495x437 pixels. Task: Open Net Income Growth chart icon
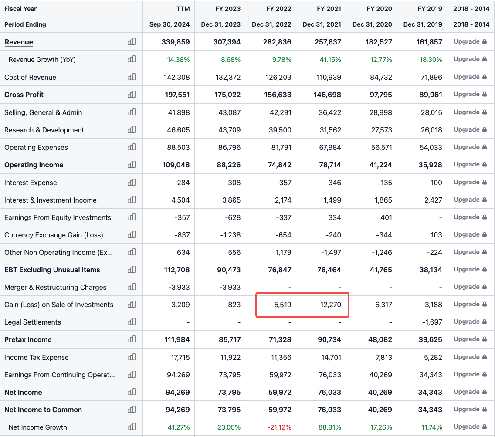[131, 427]
